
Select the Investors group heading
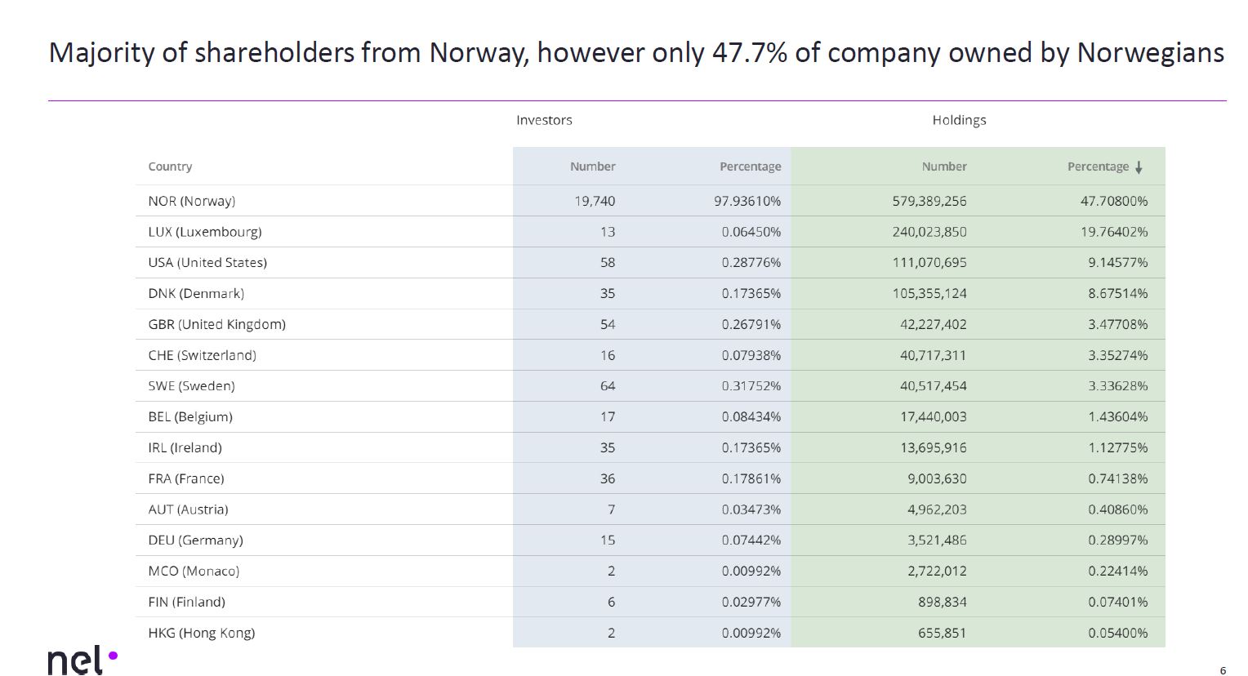click(544, 120)
